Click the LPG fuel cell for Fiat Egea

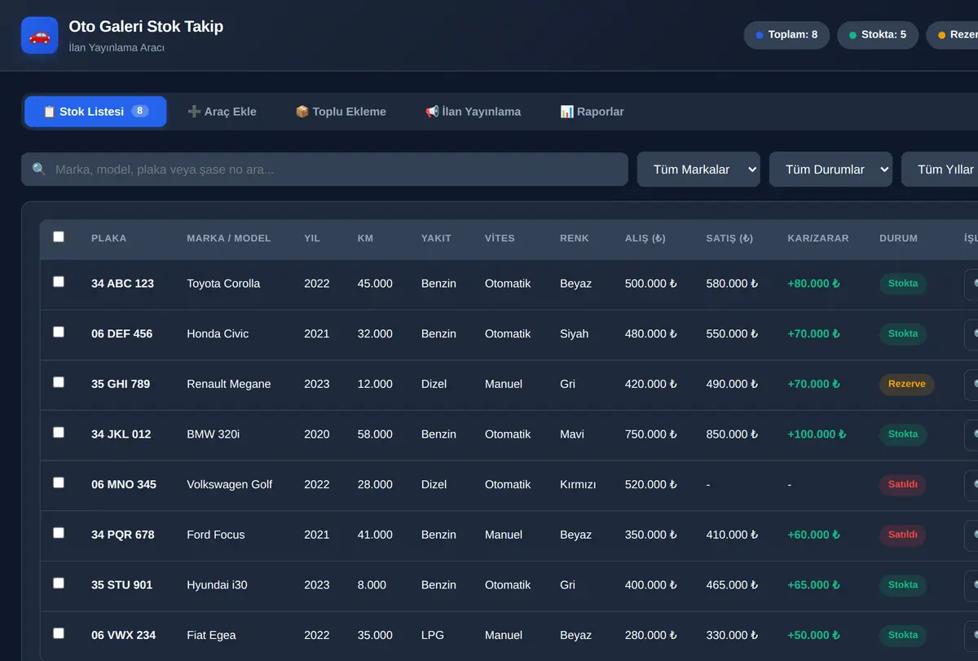click(x=433, y=635)
